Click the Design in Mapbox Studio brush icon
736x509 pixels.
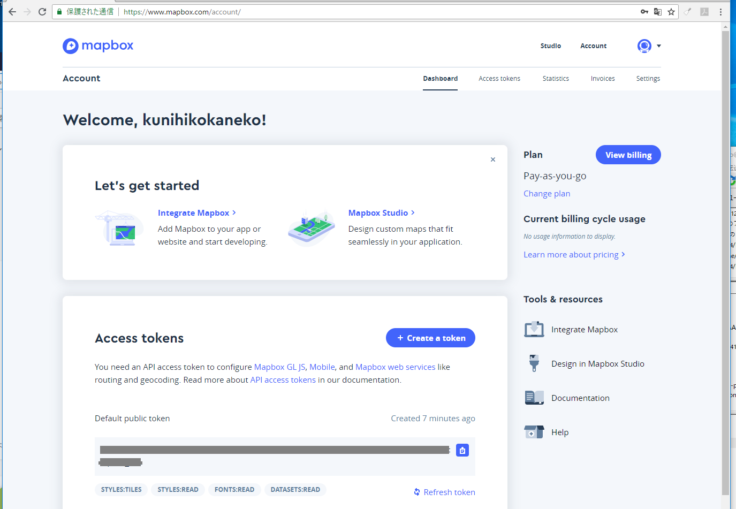534,363
